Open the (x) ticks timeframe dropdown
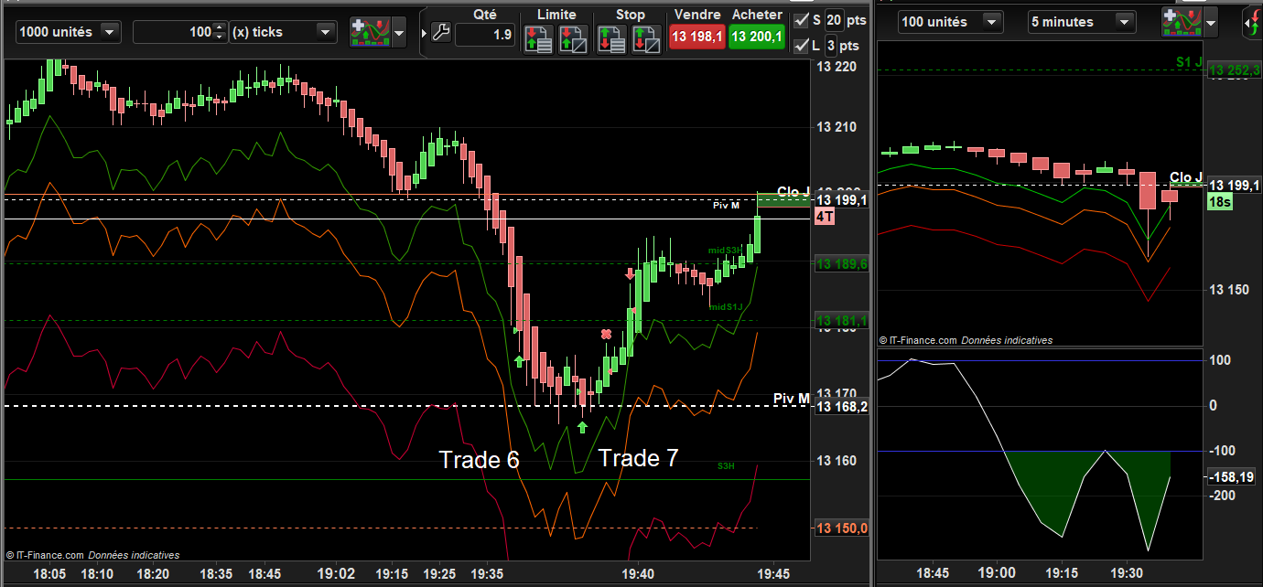 [x=283, y=32]
